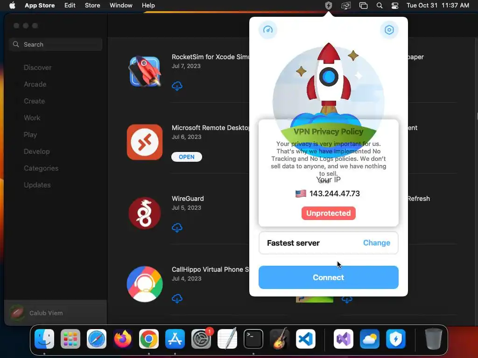Open Control Center in menu bar
478x358 pixels.
(395, 6)
